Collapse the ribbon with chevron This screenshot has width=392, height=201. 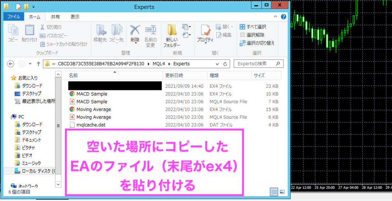point(276,17)
